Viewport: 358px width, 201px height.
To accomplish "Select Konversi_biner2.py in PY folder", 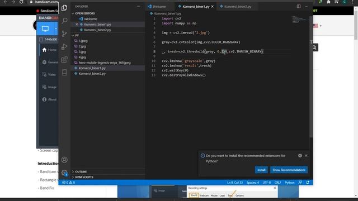I will click(92, 74).
